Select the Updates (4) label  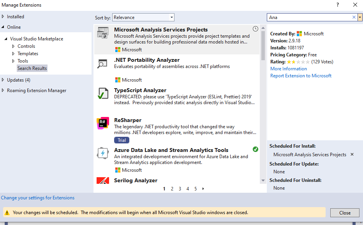[19, 80]
